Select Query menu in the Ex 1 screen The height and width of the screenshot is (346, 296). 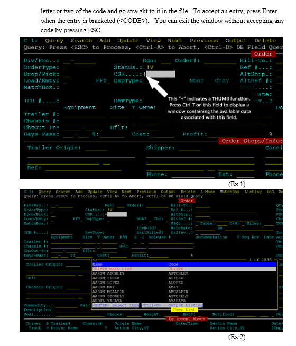[x=54, y=41]
